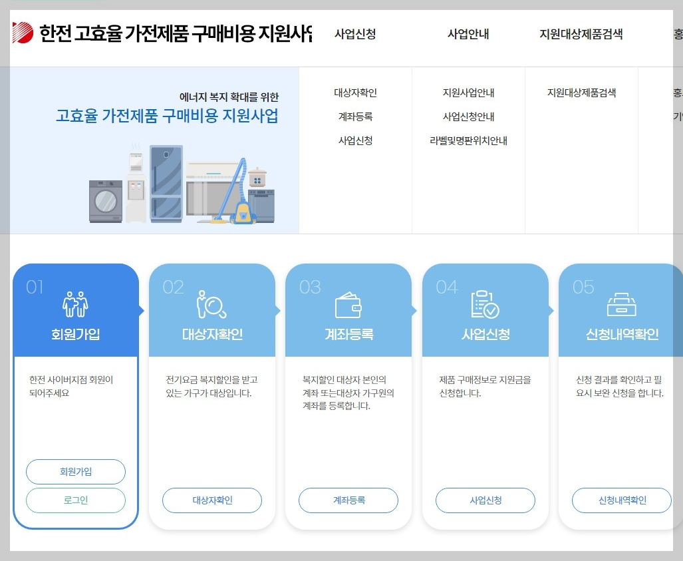
Task: Click the text 에너지 복지 확대를 위한
Action: tap(229, 96)
